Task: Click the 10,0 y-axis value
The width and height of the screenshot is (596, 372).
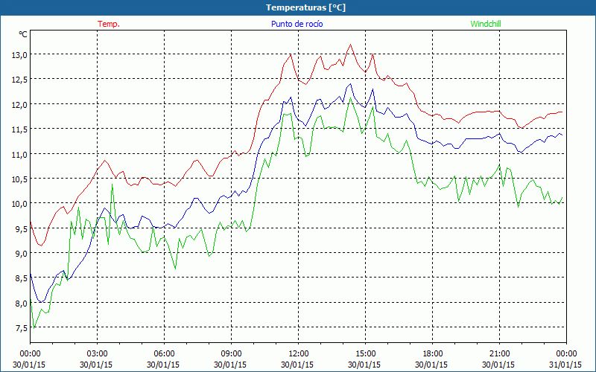Action: 19,204
